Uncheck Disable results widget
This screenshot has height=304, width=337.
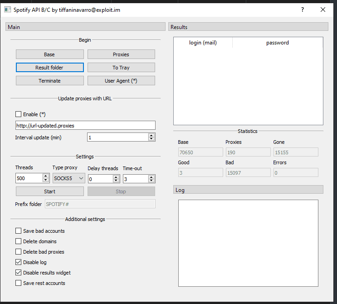click(19, 273)
